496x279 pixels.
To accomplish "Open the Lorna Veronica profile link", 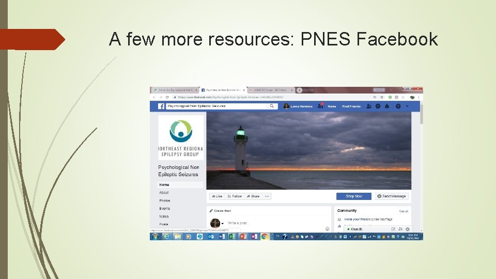I will tap(298, 106).
